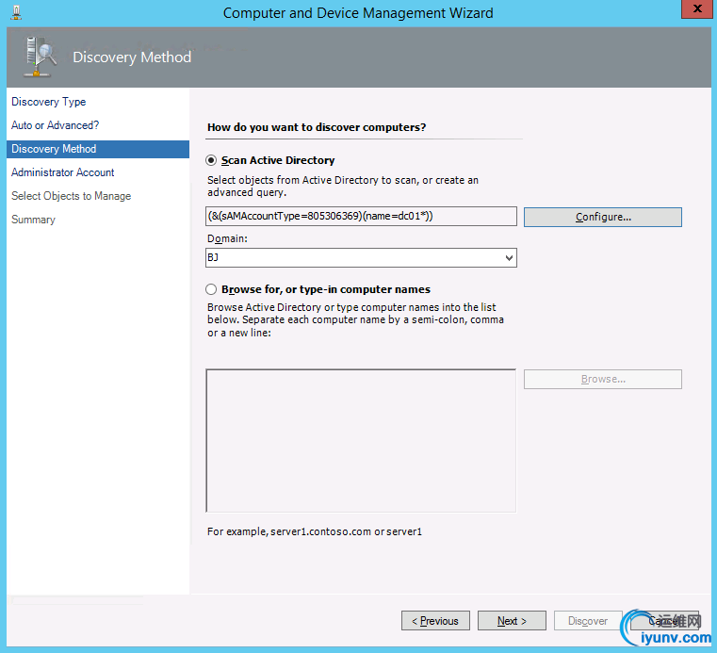Click the < Previous button
717x653 pixels.
point(435,621)
